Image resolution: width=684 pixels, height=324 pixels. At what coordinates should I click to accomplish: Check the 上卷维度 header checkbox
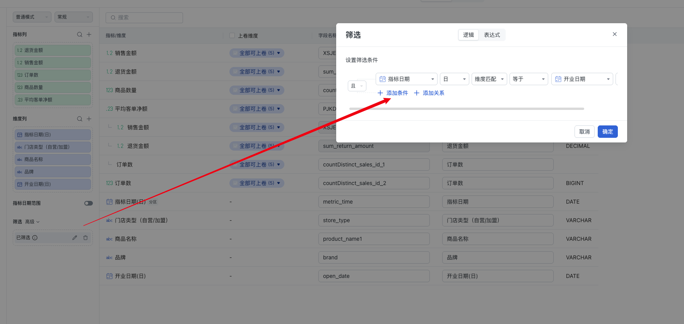[232, 36]
